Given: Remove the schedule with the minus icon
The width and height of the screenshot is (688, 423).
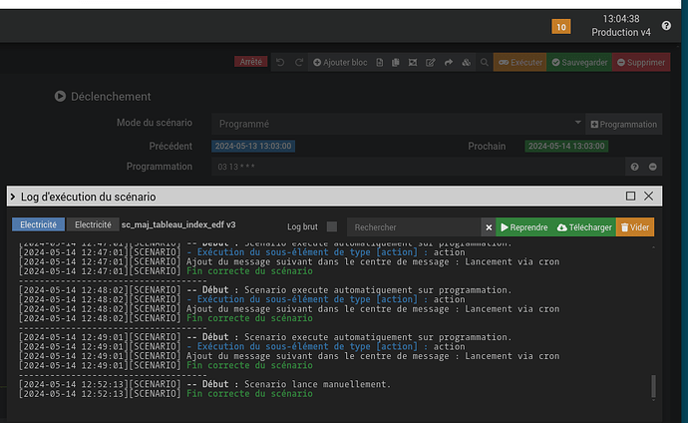Looking at the screenshot, I should [653, 167].
